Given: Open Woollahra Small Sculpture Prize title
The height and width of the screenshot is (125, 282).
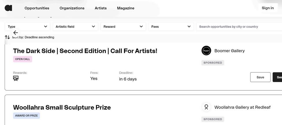Looking at the screenshot, I should pos(62,107).
